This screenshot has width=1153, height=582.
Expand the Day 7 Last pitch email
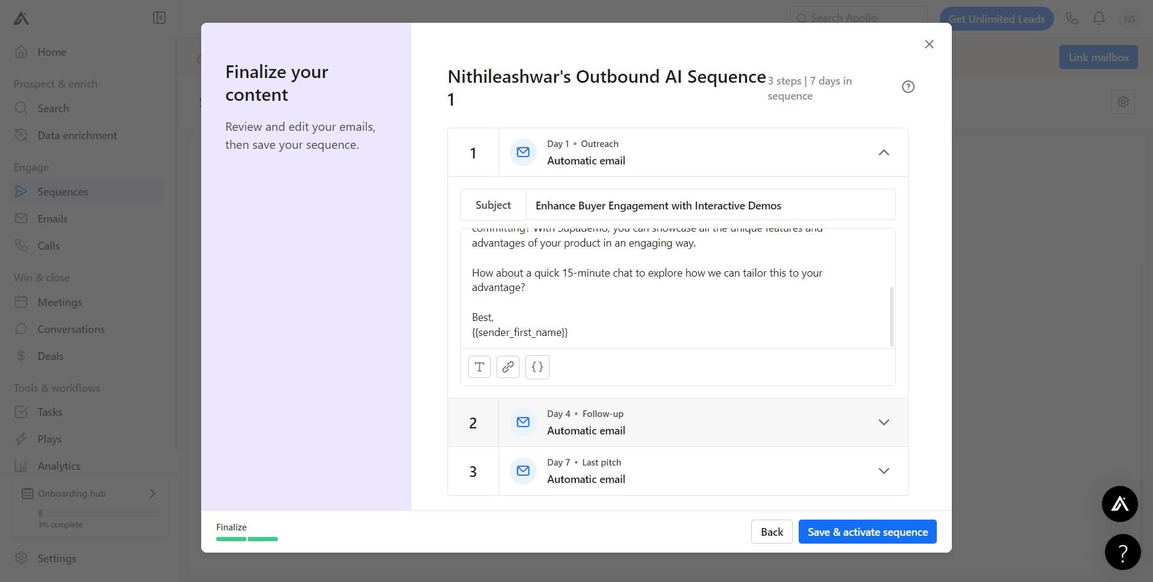[x=883, y=471]
